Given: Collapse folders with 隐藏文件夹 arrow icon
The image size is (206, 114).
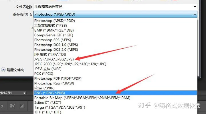Looking at the screenshot, I should (x=3, y=70).
